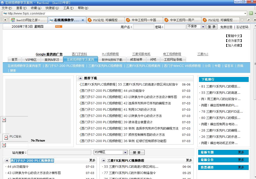
Task: Open 西门子S7-200 PLC视频教程 submenu link
Action: tap(65, 66)
